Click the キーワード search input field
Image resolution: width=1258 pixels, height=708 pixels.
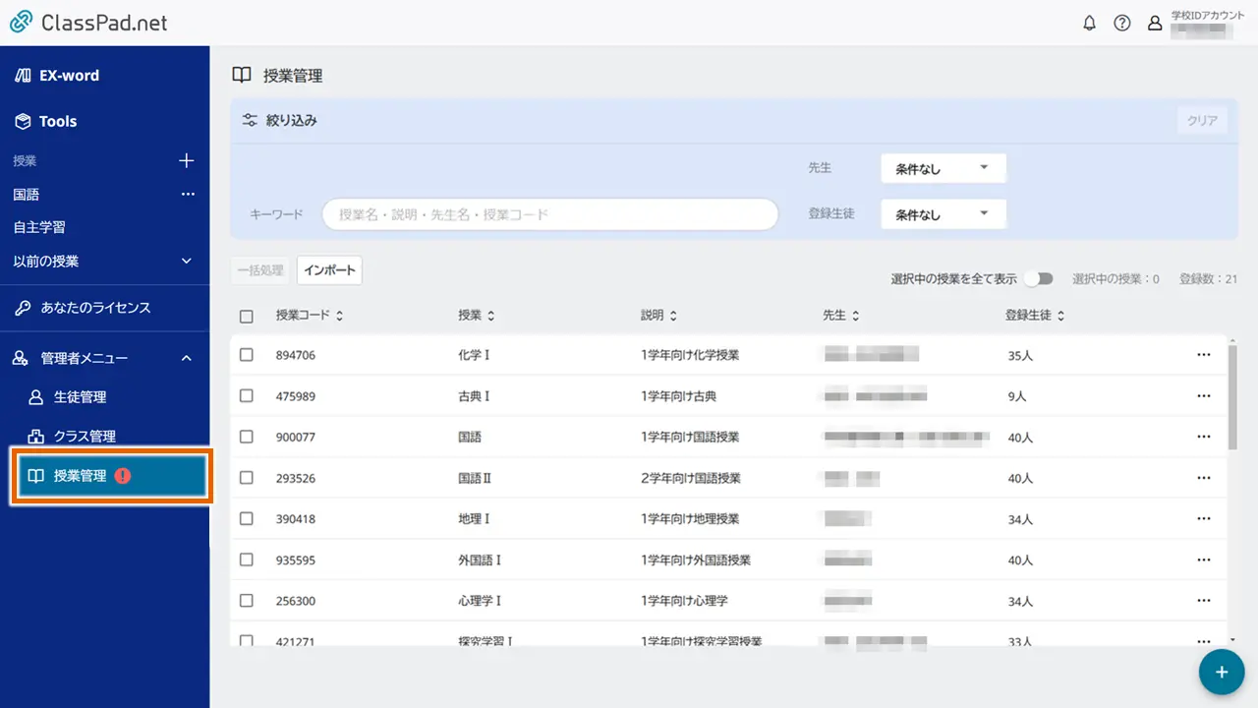click(549, 213)
